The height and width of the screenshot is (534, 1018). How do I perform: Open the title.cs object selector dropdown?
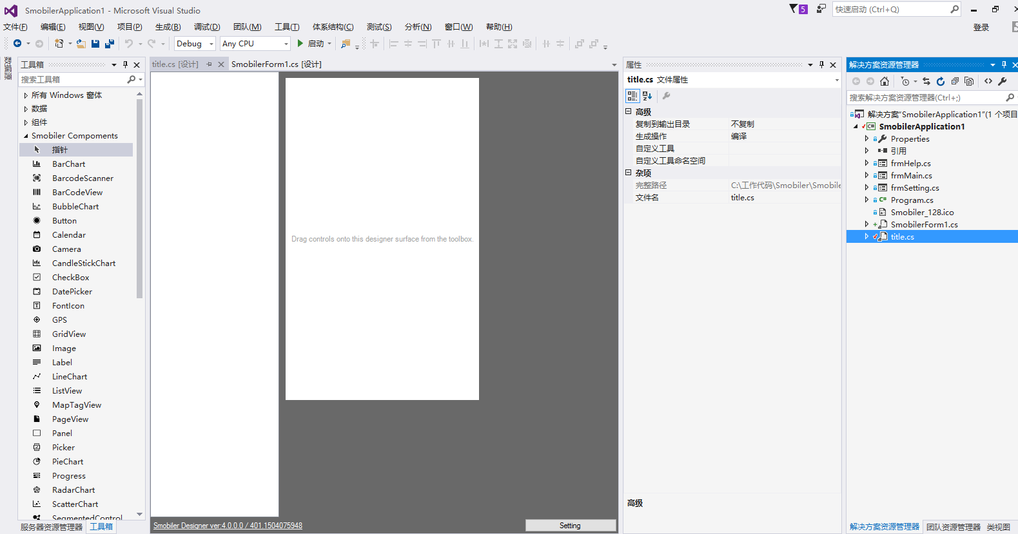pyautogui.click(x=837, y=80)
